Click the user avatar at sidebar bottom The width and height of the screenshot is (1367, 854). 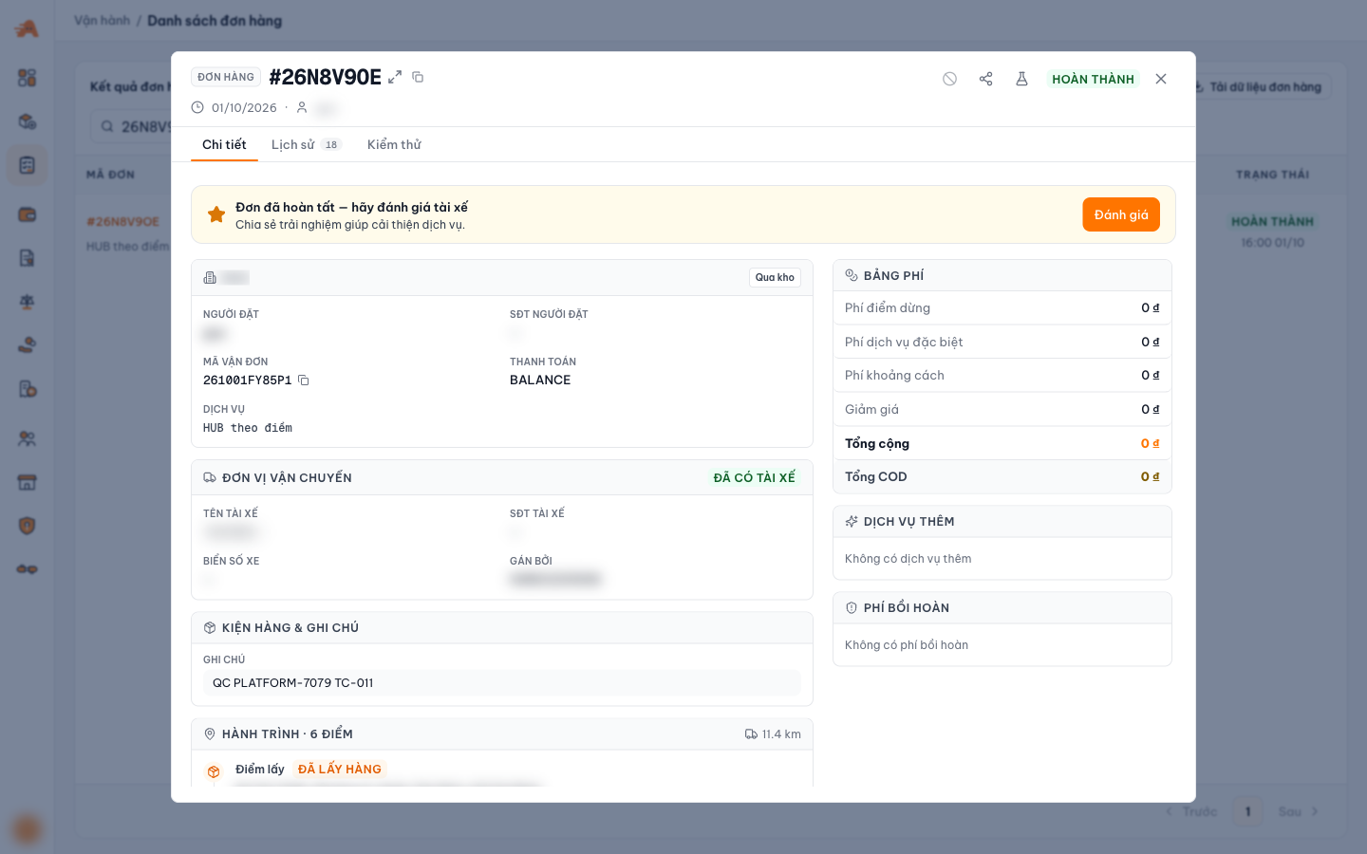pyautogui.click(x=28, y=828)
